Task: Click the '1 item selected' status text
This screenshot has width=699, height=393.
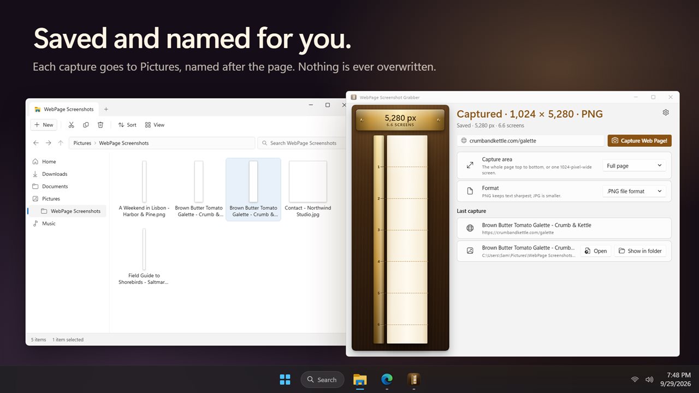Action: pos(68,340)
